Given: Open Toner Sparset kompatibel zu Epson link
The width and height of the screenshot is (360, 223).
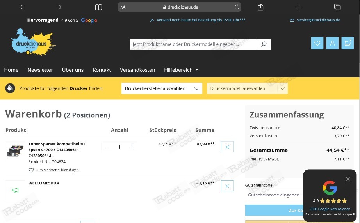Looking at the screenshot, I should click(x=57, y=150).
